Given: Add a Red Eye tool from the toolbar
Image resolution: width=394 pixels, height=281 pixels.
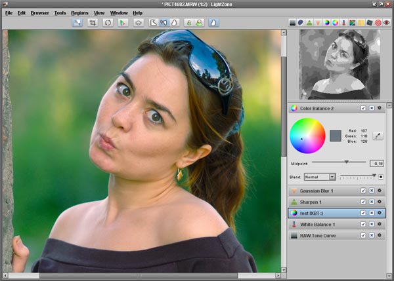Looking at the screenshot, I should click(387, 22).
